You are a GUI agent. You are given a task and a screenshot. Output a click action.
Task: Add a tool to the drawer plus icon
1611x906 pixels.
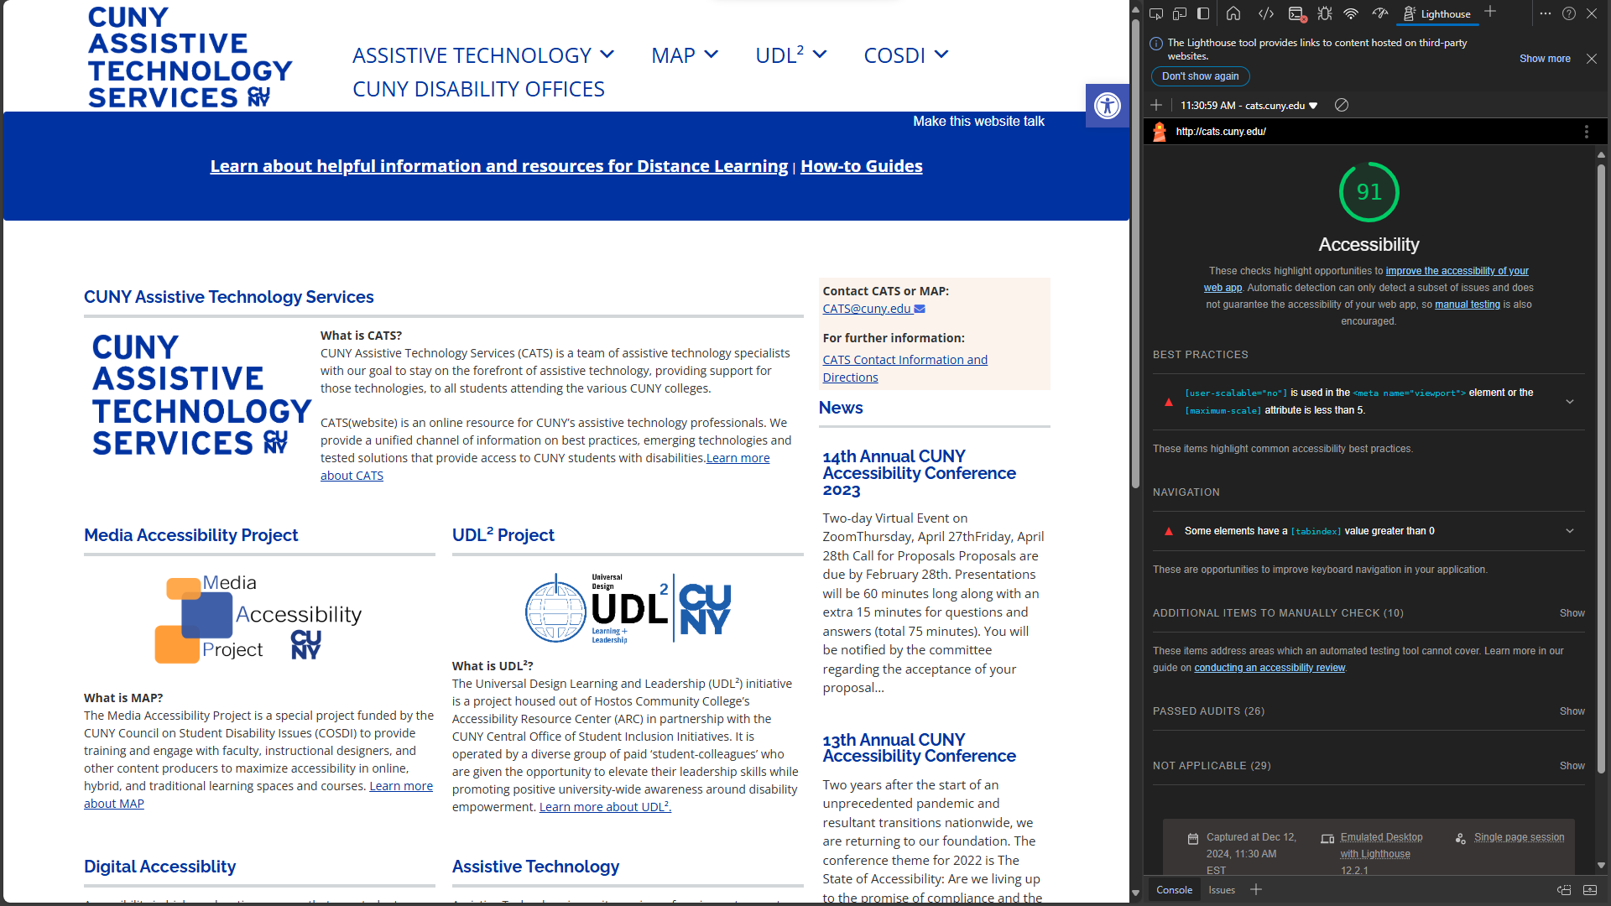(1256, 889)
